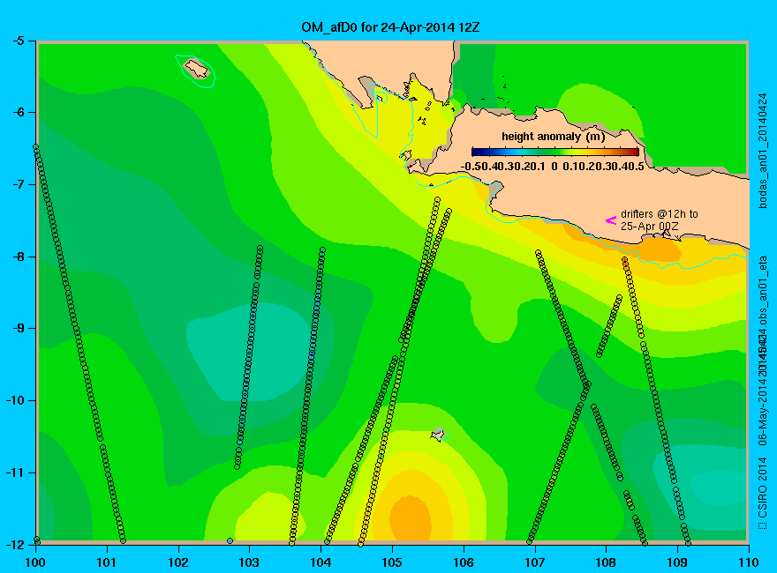Click the blue observation dot on bottom axis near 102.7
The width and height of the screenshot is (777, 573).
[230, 541]
